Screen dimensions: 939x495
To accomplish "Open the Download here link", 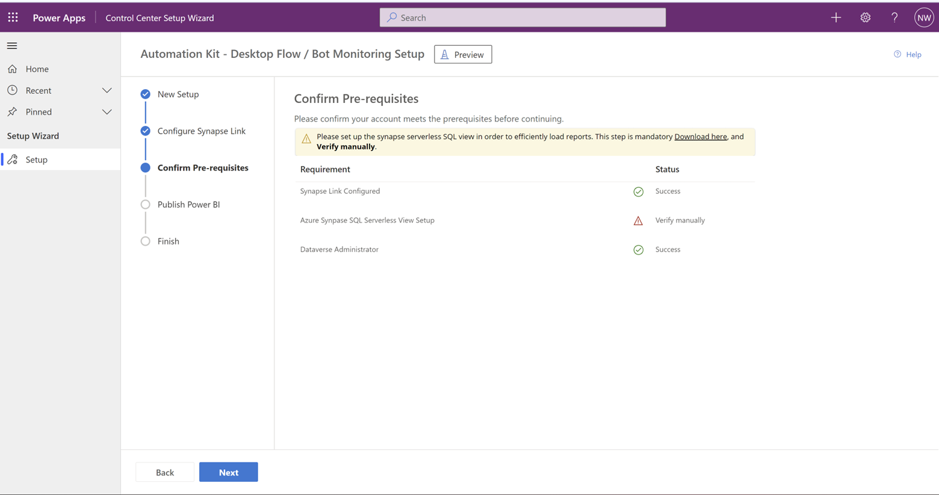I will [x=701, y=137].
